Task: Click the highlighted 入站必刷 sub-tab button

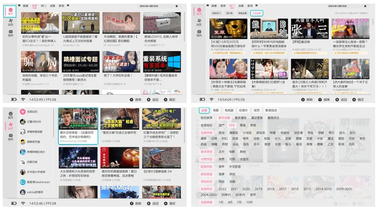Action: pyautogui.click(x=256, y=13)
